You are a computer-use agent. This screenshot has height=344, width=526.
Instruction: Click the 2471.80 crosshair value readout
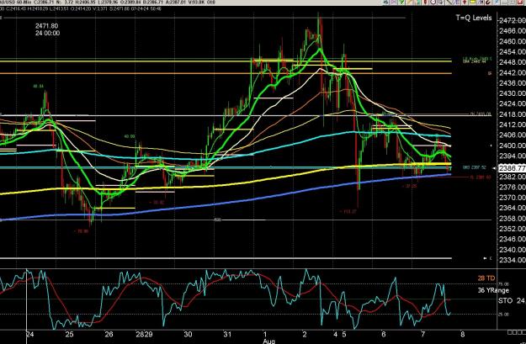point(46,26)
